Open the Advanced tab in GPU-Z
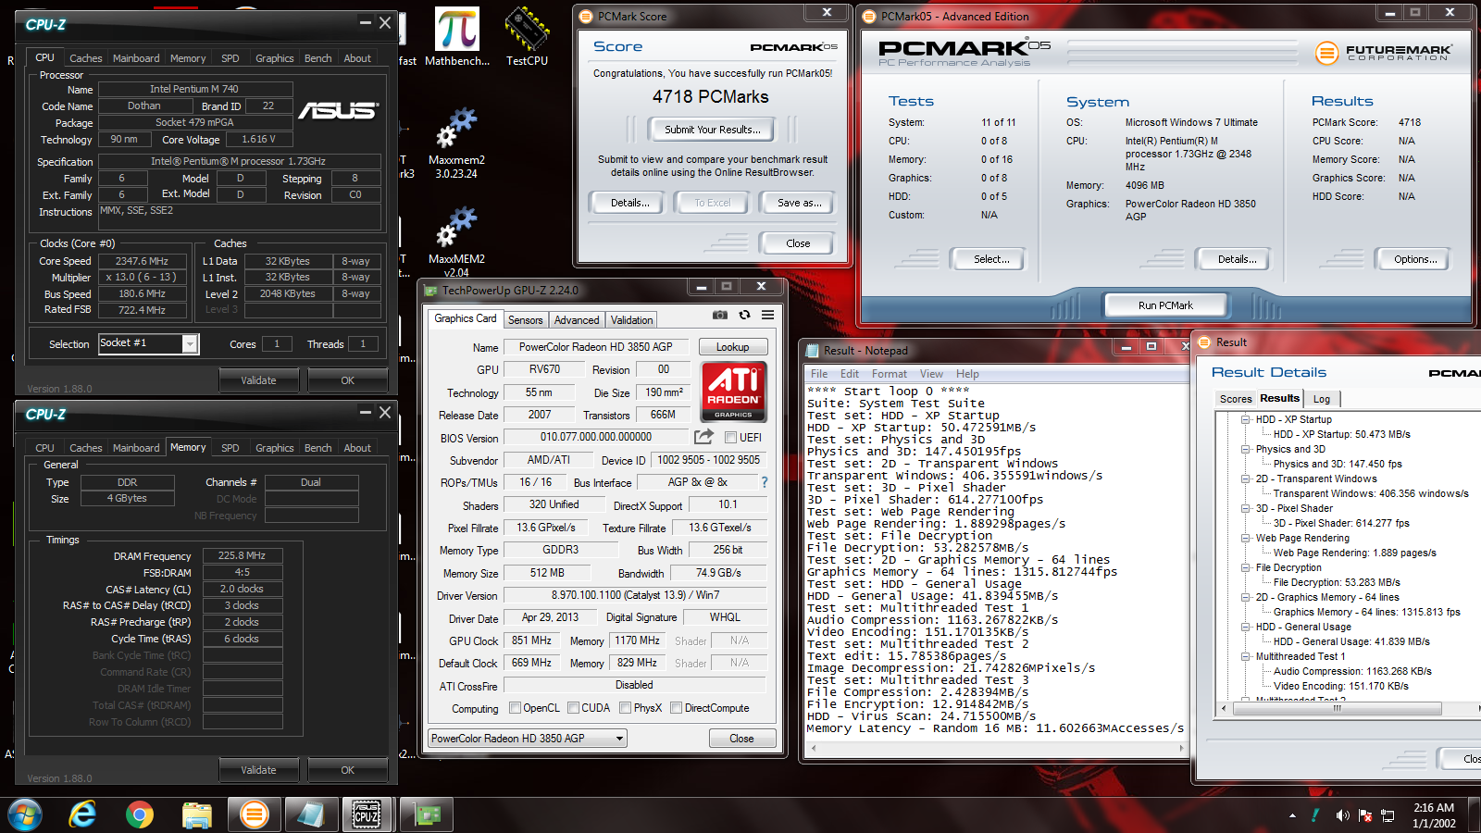The image size is (1481, 833). [577, 320]
